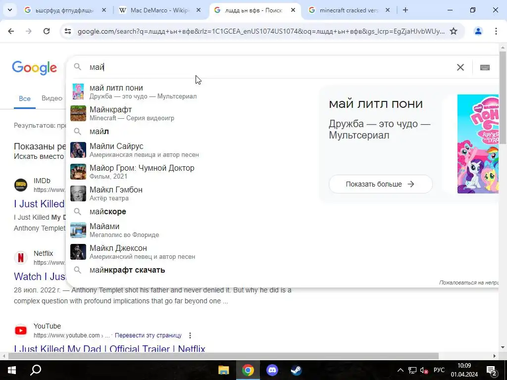Open the Official Trailer Netflix YouTube link
507x380 pixels.
pos(109,349)
